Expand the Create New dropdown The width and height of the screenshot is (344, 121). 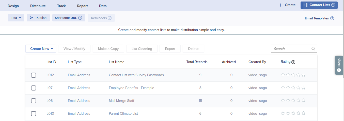pyautogui.click(x=41, y=49)
